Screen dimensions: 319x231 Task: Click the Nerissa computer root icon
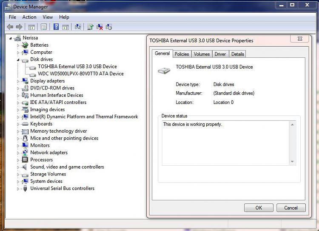18,38
